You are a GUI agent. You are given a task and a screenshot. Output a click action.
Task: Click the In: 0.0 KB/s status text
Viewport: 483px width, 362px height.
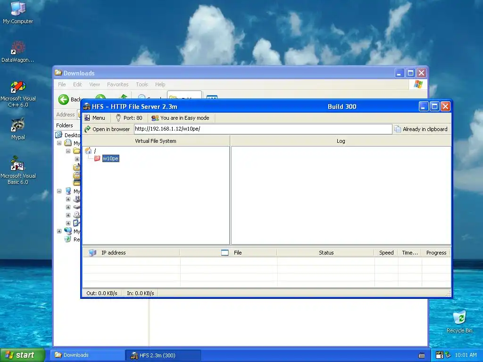click(x=141, y=293)
